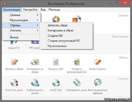Click the Восстановление данных label
This screenshot has height=102, width=132.
pos(98,91)
